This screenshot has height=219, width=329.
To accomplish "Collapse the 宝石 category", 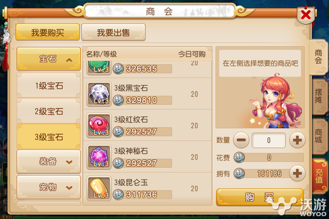I will click(49, 59).
